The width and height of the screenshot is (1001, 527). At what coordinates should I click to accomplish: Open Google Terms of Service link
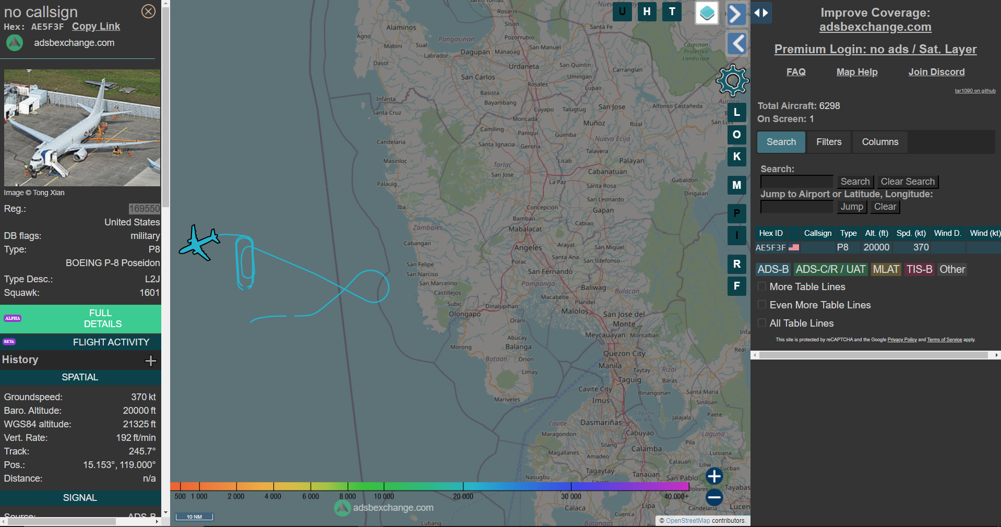pyautogui.click(x=944, y=340)
